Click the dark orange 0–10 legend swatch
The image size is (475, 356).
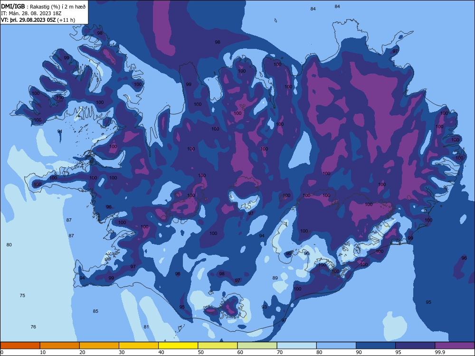point(20,346)
